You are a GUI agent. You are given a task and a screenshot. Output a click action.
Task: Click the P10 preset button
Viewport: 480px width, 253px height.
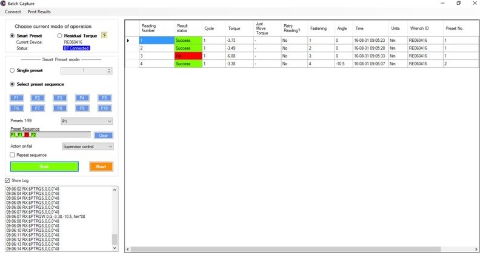click(104, 108)
